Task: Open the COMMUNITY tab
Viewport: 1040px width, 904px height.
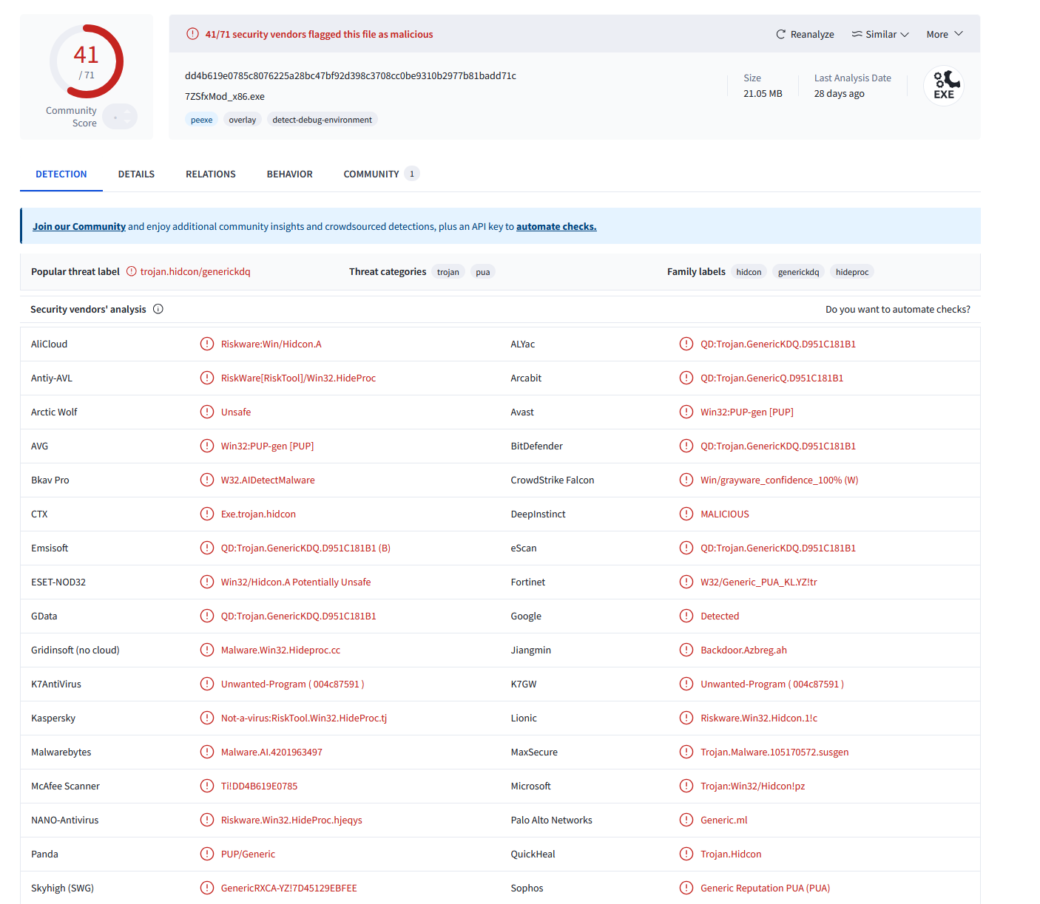Action: pos(381,174)
